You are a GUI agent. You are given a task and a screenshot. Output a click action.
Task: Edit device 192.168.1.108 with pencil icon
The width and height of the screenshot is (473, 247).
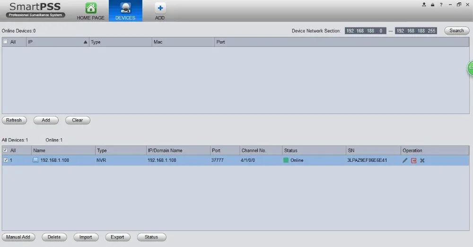click(x=405, y=160)
